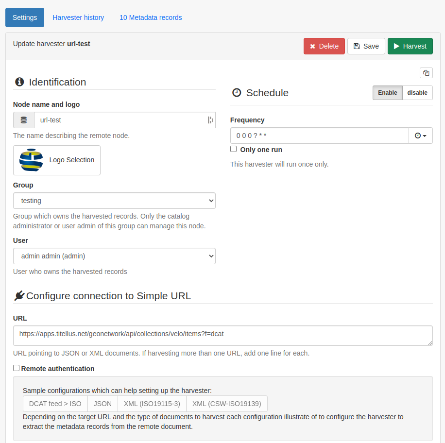This screenshot has width=445, height=443.
Task: Click the clone harvester copy icon
Action: pyautogui.click(x=426, y=73)
